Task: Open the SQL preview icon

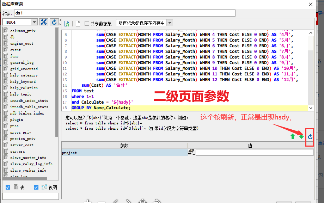Action: [67, 24]
